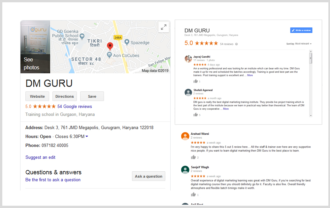Screen dimensions: 330x208
Task: Open SanjaY Wagh's green avatar
Action: click(x=185, y=170)
